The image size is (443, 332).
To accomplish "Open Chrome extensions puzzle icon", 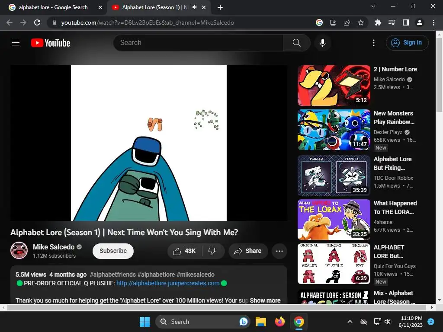I will click(x=378, y=22).
